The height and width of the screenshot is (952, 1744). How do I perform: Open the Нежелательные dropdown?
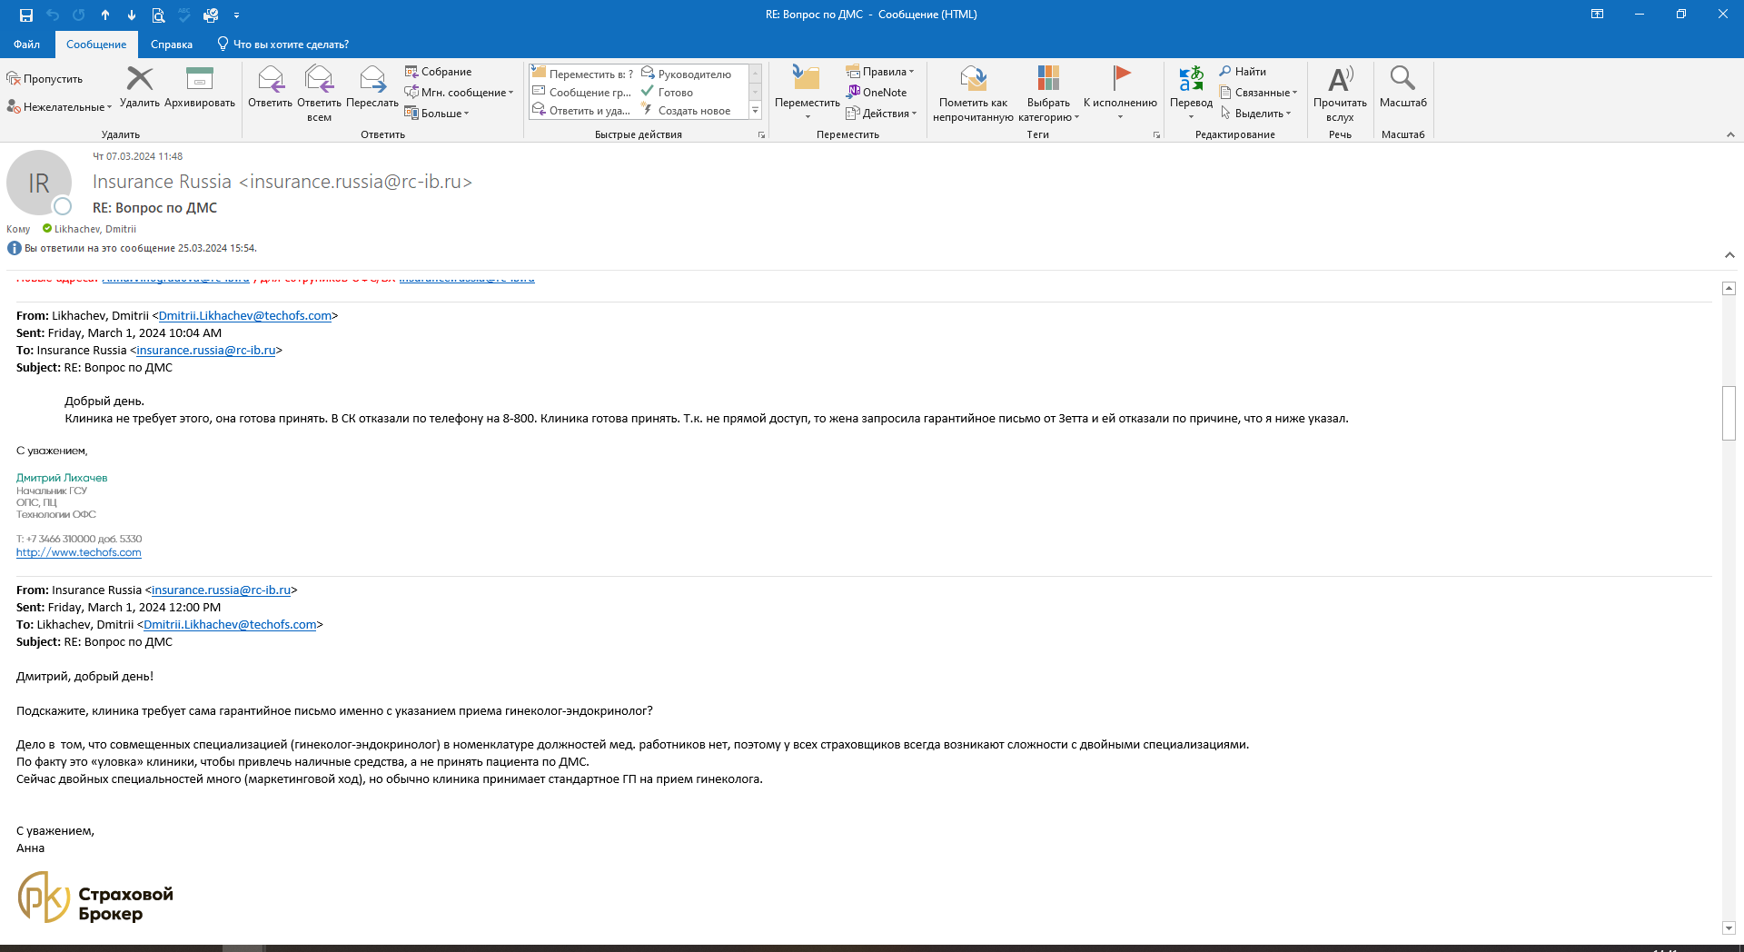click(x=59, y=107)
